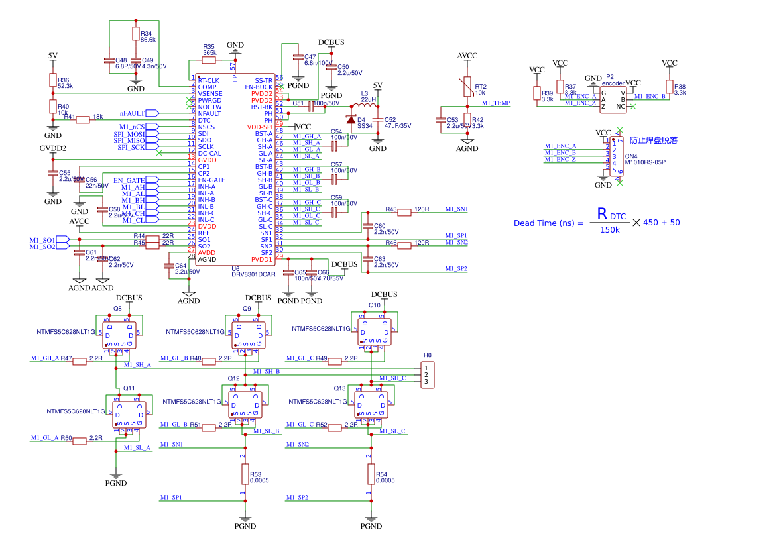Image resolution: width=775 pixels, height=548 pixels.
Task: Select the M1_nCS net port
Action: pos(152,127)
